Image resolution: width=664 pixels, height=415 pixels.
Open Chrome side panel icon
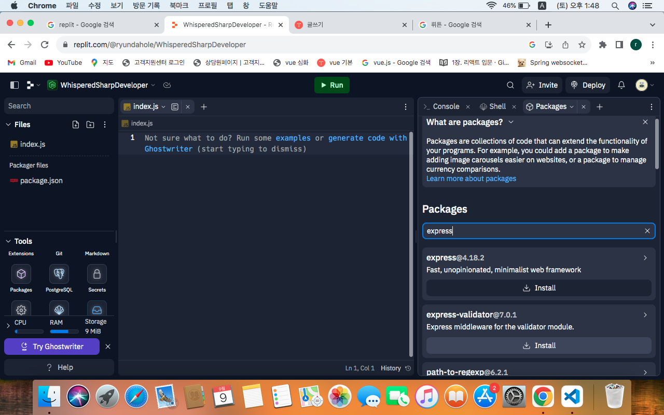coord(619,45)
